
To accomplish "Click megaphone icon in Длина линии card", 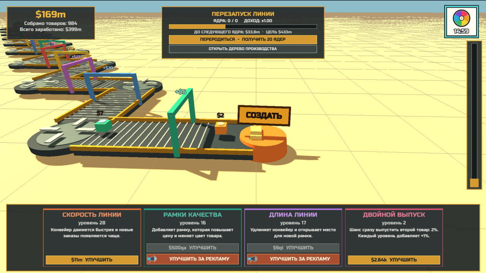I will tap(252, 259).
